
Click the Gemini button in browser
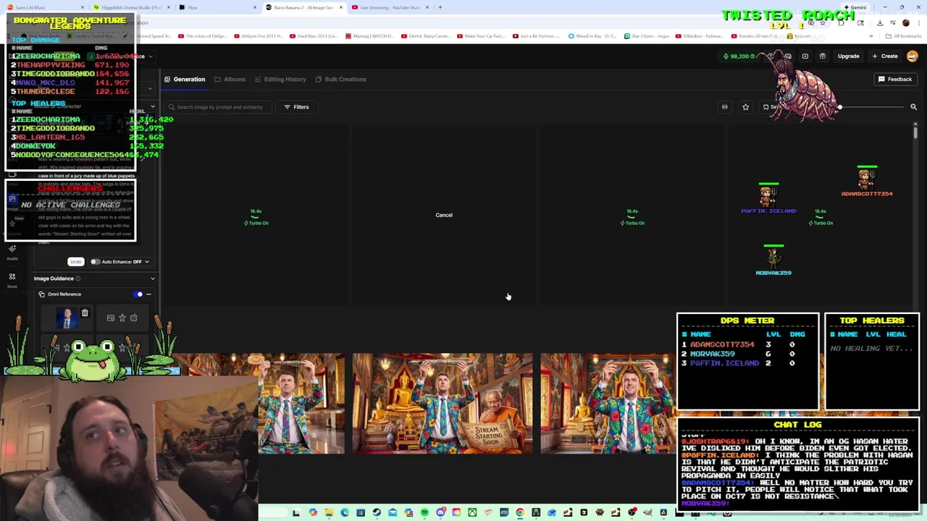[855, 7]
